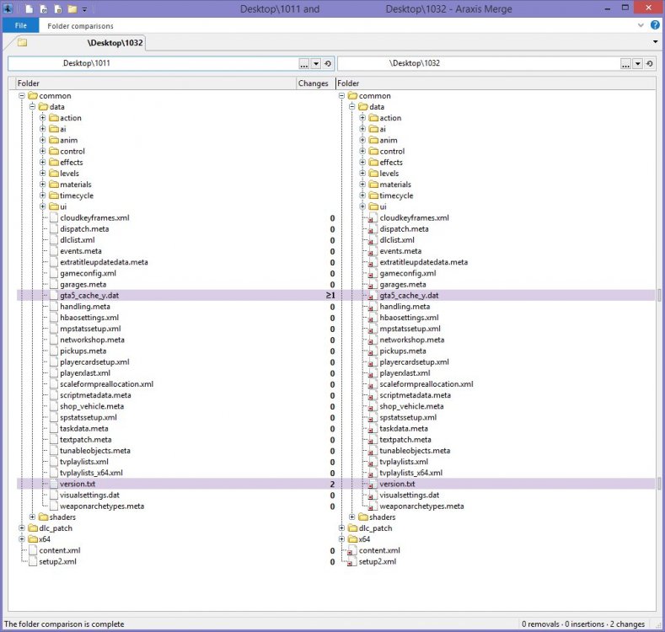The width and height of the screenshot is (665, 632).
Task: Click the right cloudkeyframes.xml file icon
Action: (x=373, y=218)
